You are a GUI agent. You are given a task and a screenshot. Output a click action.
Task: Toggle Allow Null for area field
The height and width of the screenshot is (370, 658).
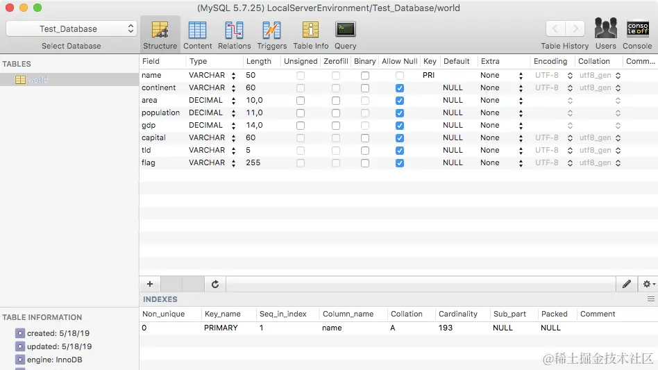(x=400, y=101)
